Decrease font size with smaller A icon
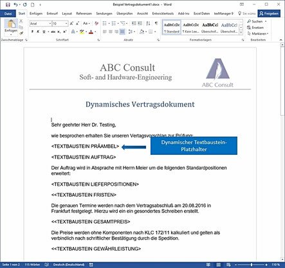The image size is (285, 268). (77, 23)
